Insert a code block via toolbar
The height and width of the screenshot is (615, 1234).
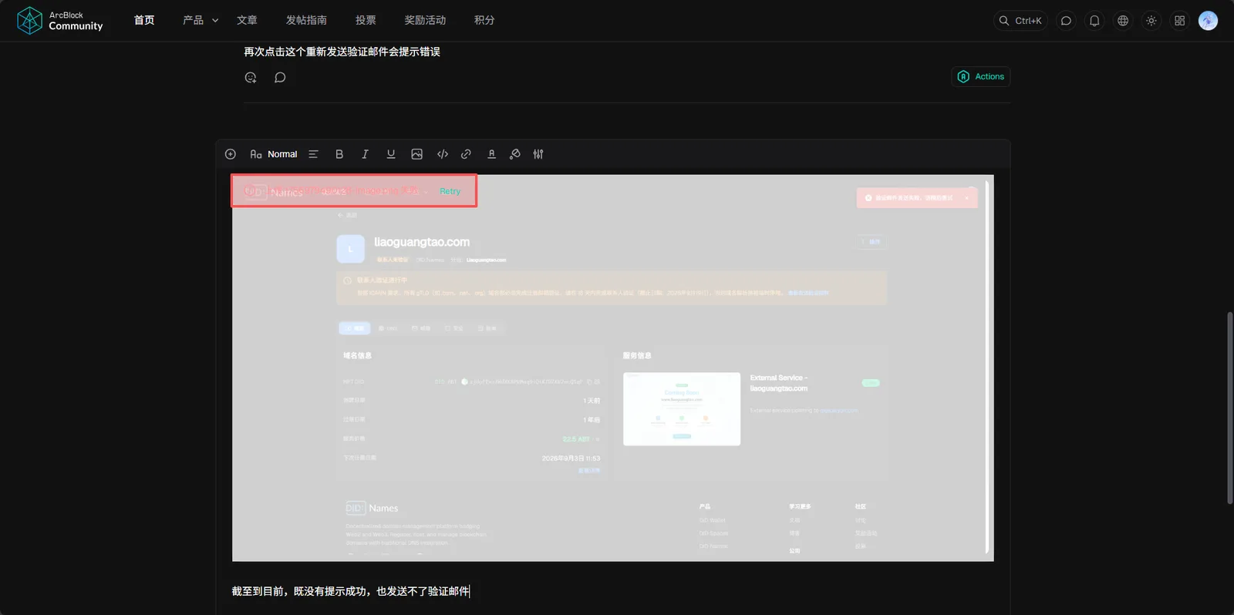pyautogui.click(x=443, y=154)
